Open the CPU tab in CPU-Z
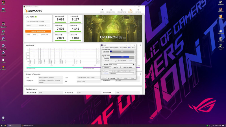This screenshot has height=127, width=226. tap(103, 47)
